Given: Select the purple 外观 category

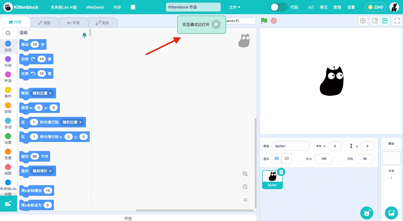Looking at the screenshot, I should click(x=8, y=62).
